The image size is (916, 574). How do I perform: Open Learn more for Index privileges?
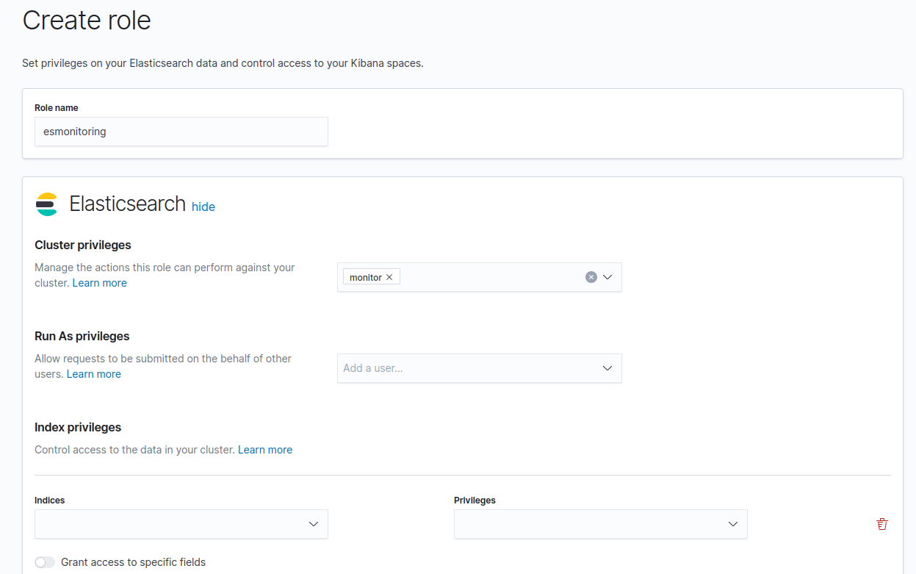[x=264, y=450]
